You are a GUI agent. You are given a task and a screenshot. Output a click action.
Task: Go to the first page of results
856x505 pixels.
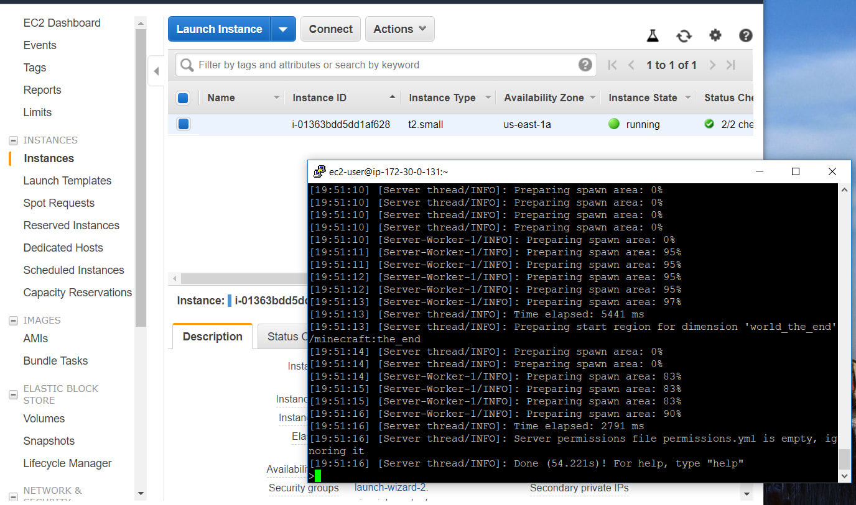click(x=612, y=65)
